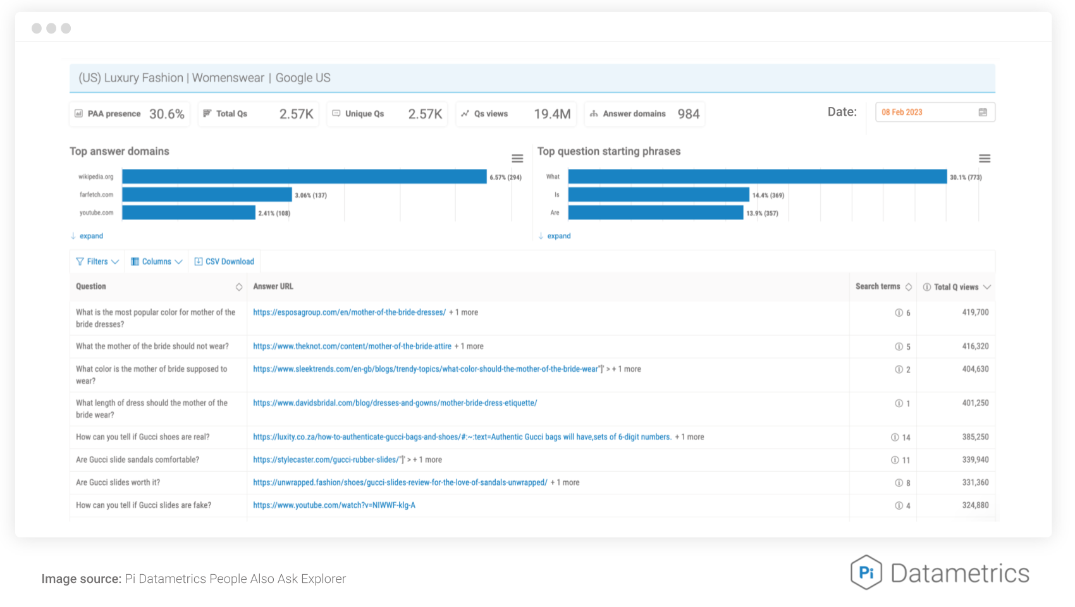Select question 'Are Gucci slide sandals comfortable?'
Screen dimensions: 1075x607
137,460
